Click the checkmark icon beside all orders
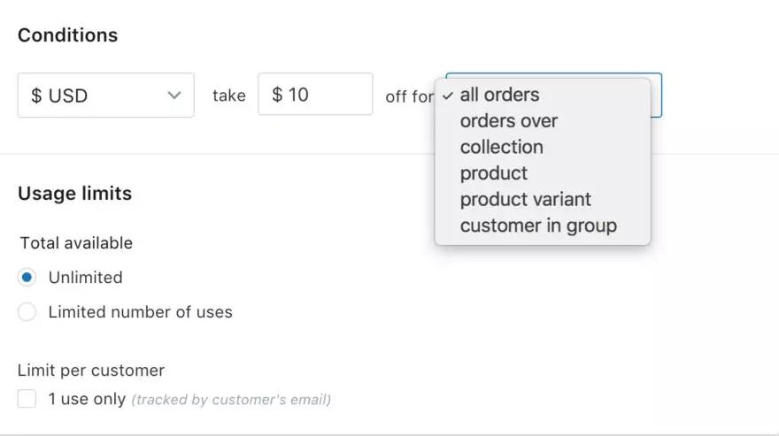The width and height of the screenshot is (779, 436). click(448, 95)
